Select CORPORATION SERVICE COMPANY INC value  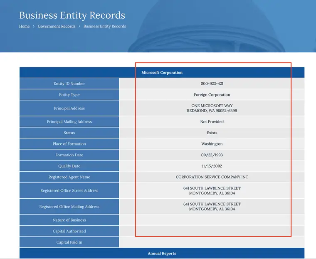(212, 177)
